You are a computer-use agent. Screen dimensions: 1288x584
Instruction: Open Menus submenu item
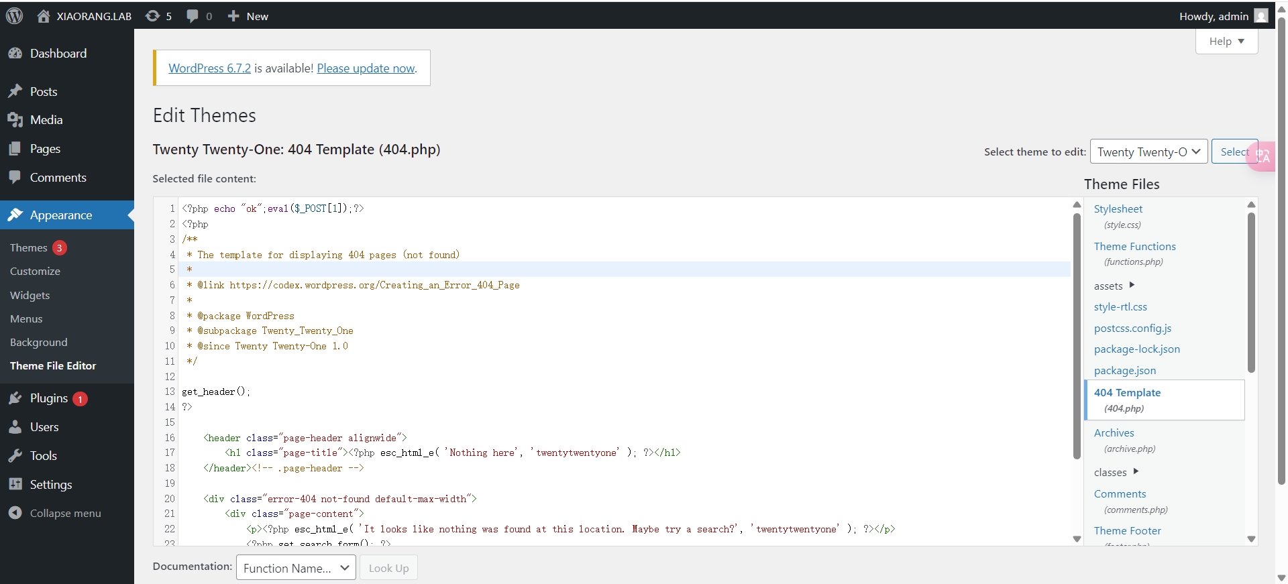coord(26,319)
